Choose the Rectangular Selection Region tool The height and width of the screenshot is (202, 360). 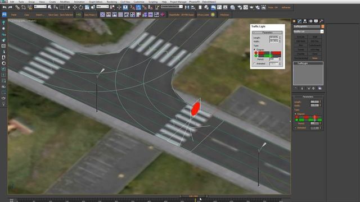click(x=62, y=7)
